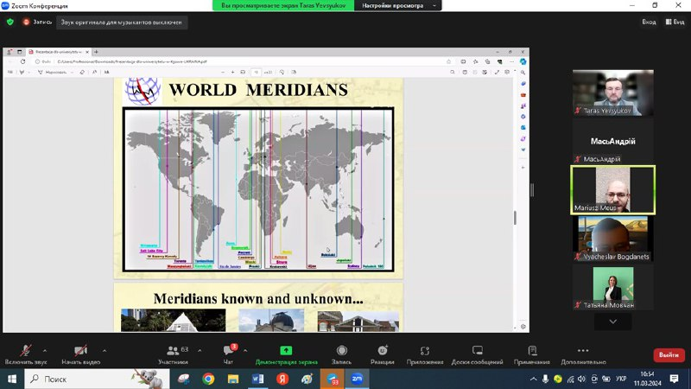Image resolution: width=691 pixels, height=389 pixels.
Task: Open the Вид view layout menu
Action: [x=675, y=22]
